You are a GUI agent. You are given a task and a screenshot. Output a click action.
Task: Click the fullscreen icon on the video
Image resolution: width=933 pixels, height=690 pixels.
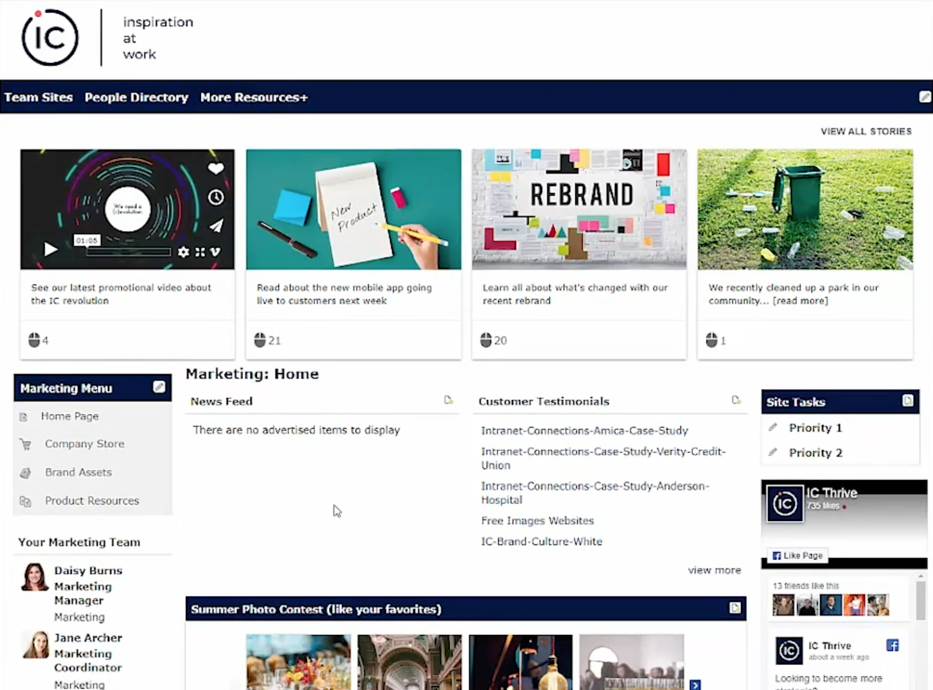200,252
